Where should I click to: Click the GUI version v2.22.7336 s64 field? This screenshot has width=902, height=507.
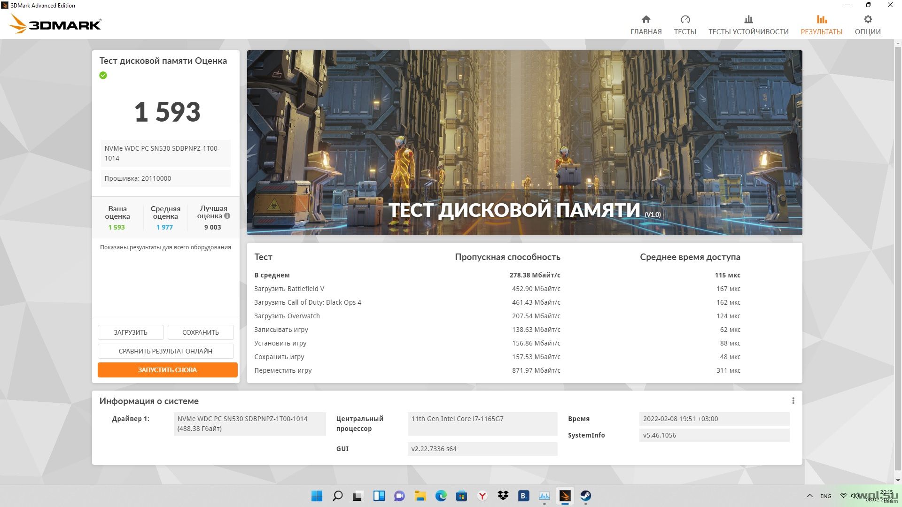482,449
